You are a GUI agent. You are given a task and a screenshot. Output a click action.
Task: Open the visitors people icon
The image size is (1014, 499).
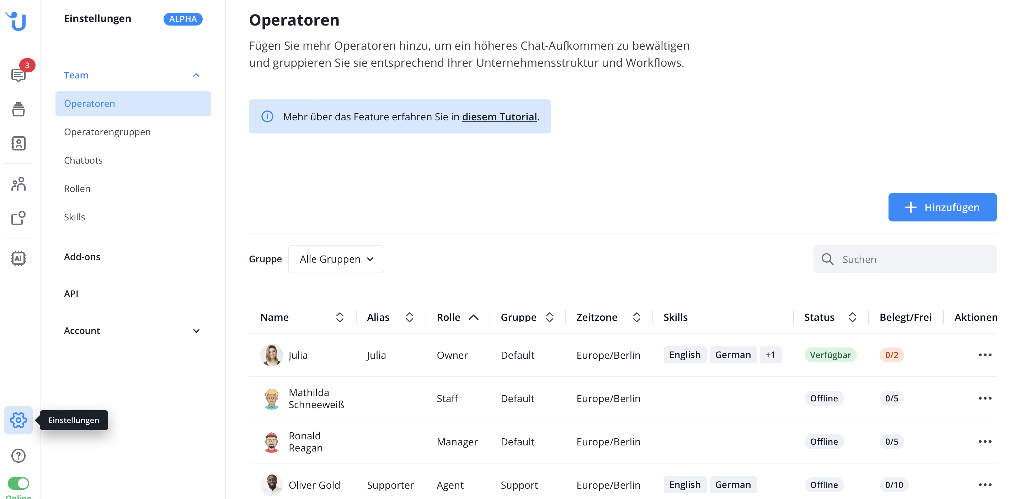pos(18,184)
